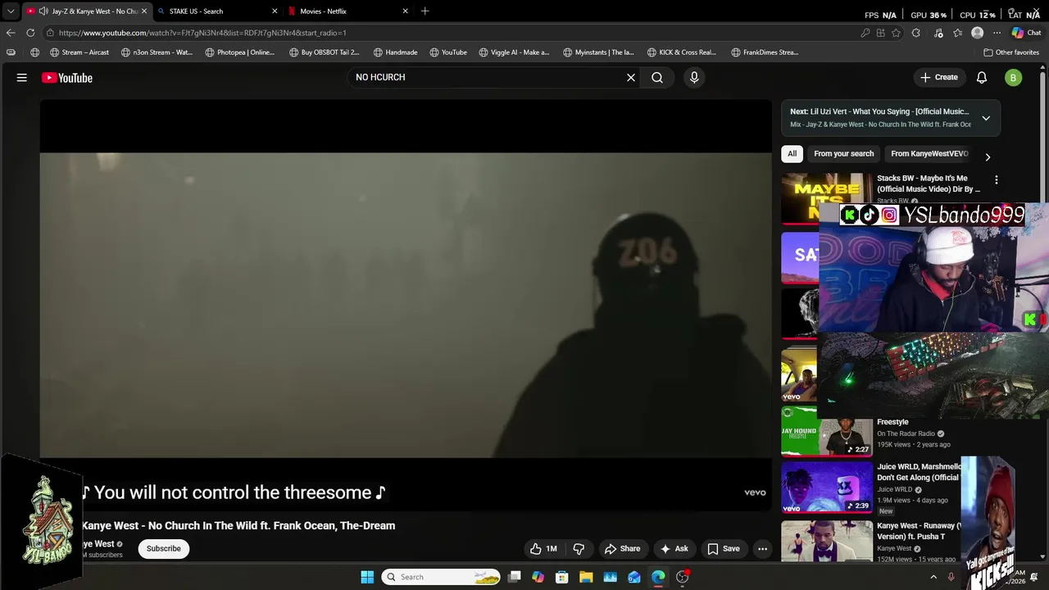1049x590 pixels.
Task: Like the video with thumbs up
Action: pyautogui.click(x=543, y=549)
